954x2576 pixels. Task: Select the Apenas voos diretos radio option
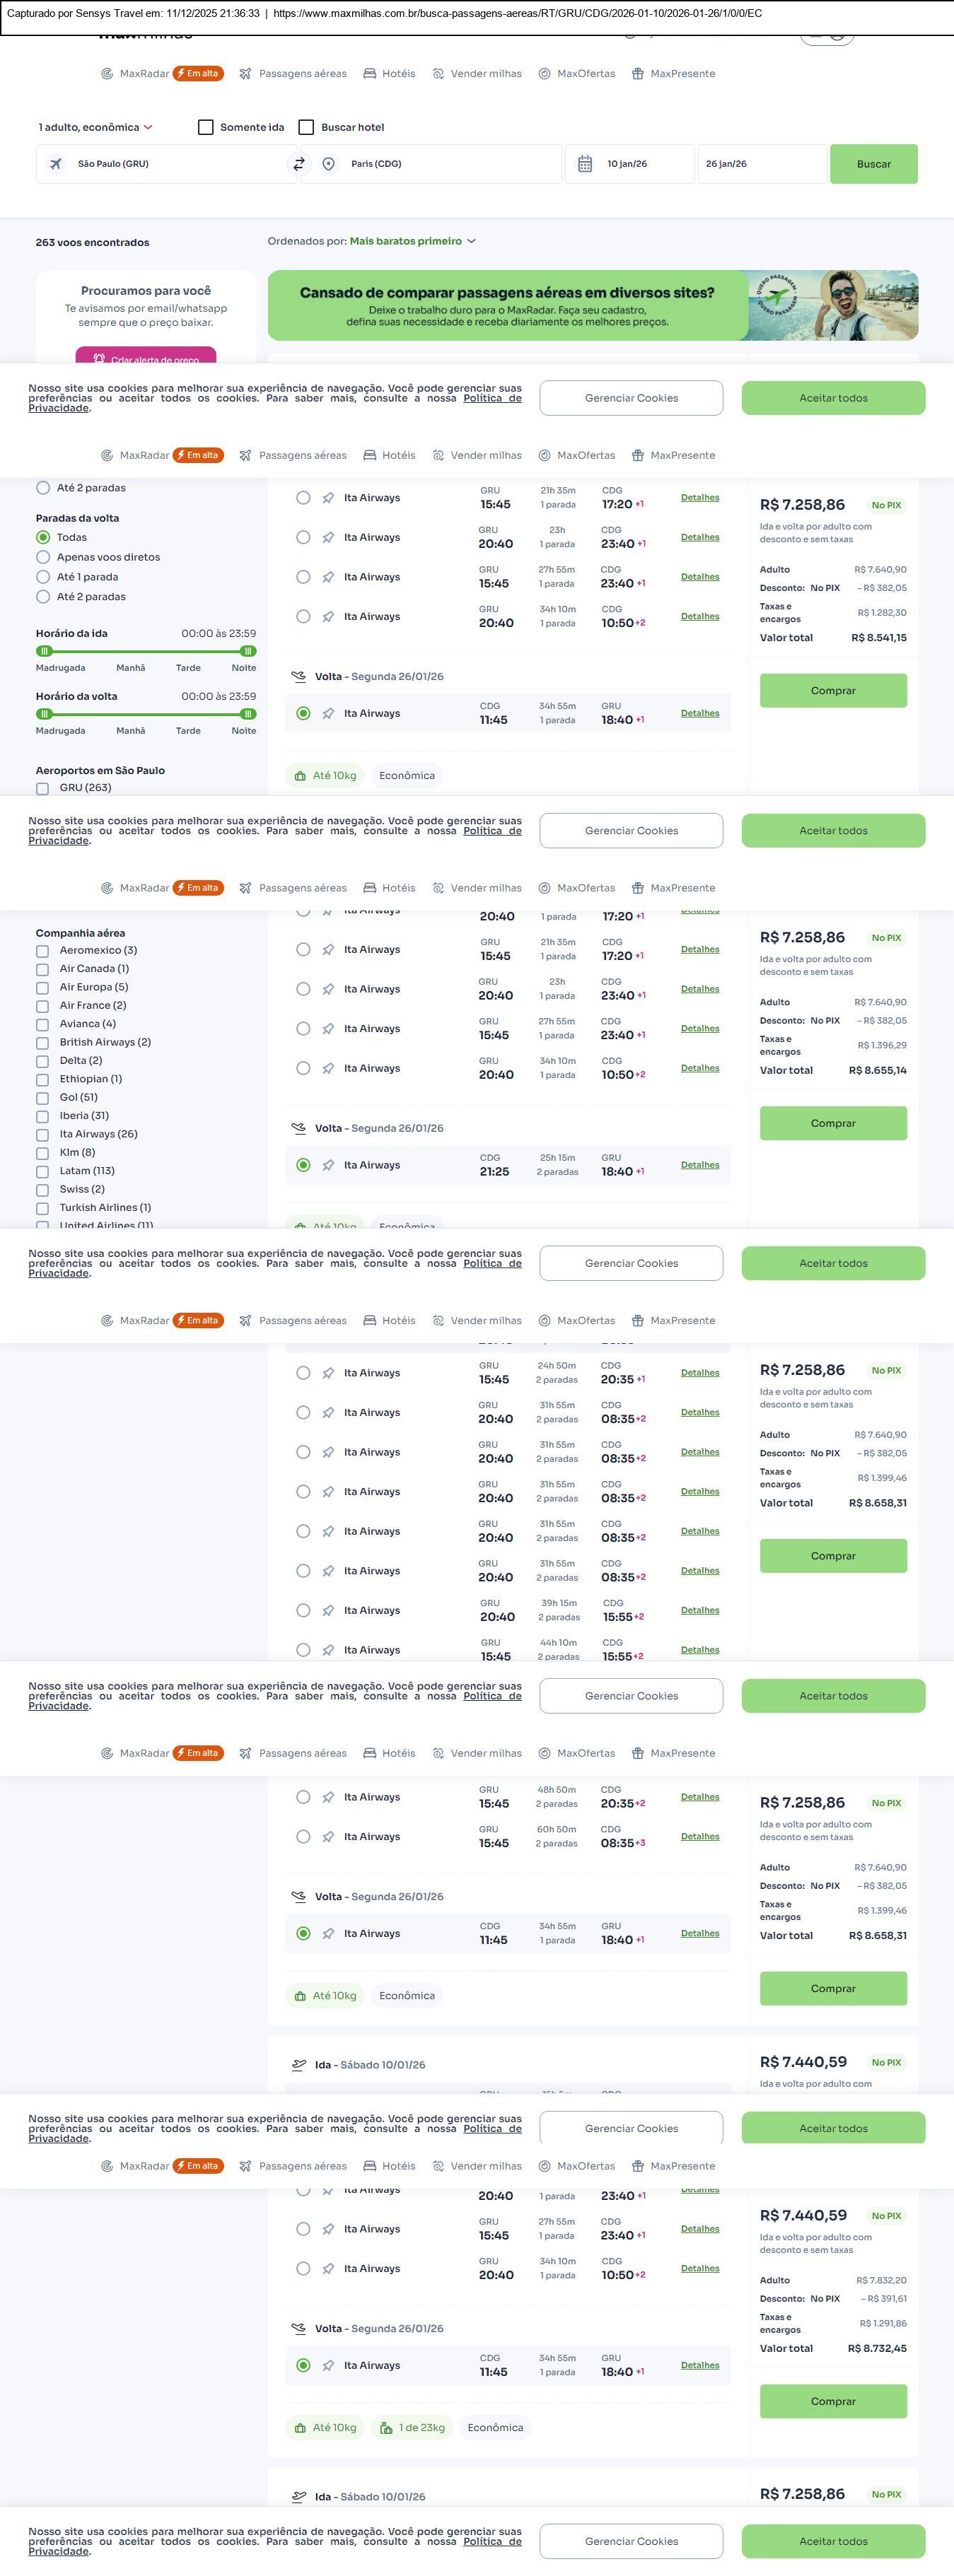point(43,557)
